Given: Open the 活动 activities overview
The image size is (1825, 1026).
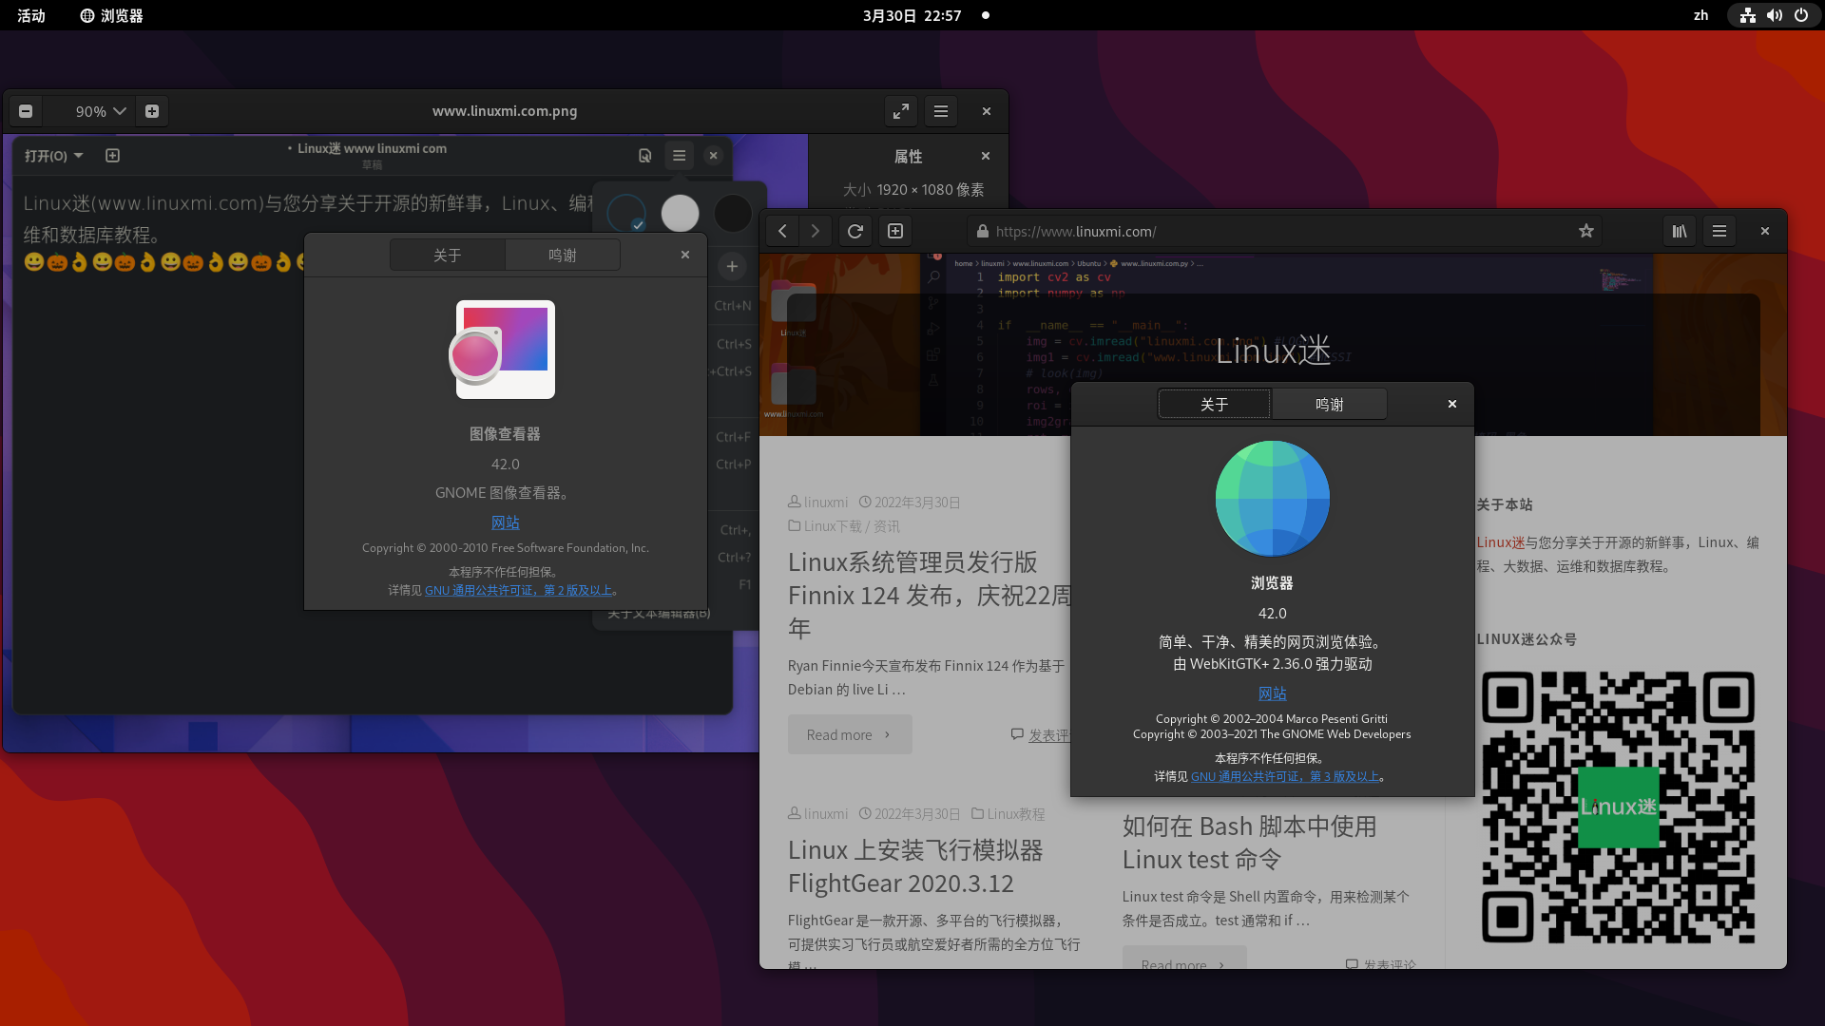Looking at the screenshot, I should pyautogui.click(x=31, y=15).
